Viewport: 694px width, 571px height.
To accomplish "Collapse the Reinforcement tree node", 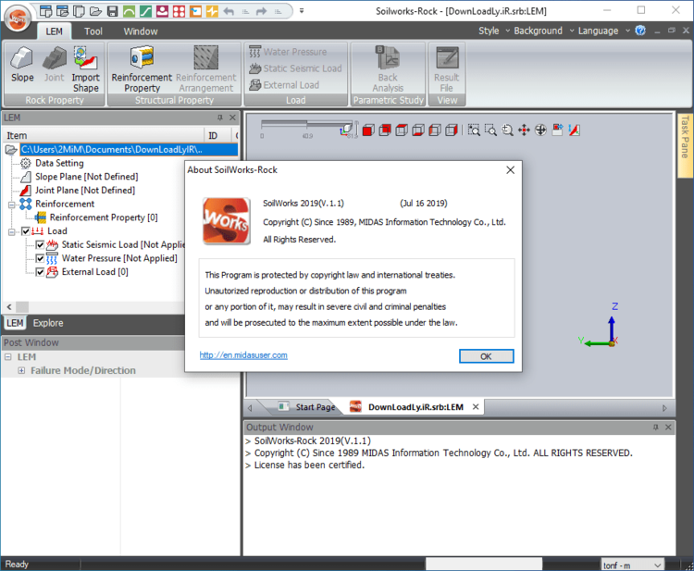I will [12, 204].
